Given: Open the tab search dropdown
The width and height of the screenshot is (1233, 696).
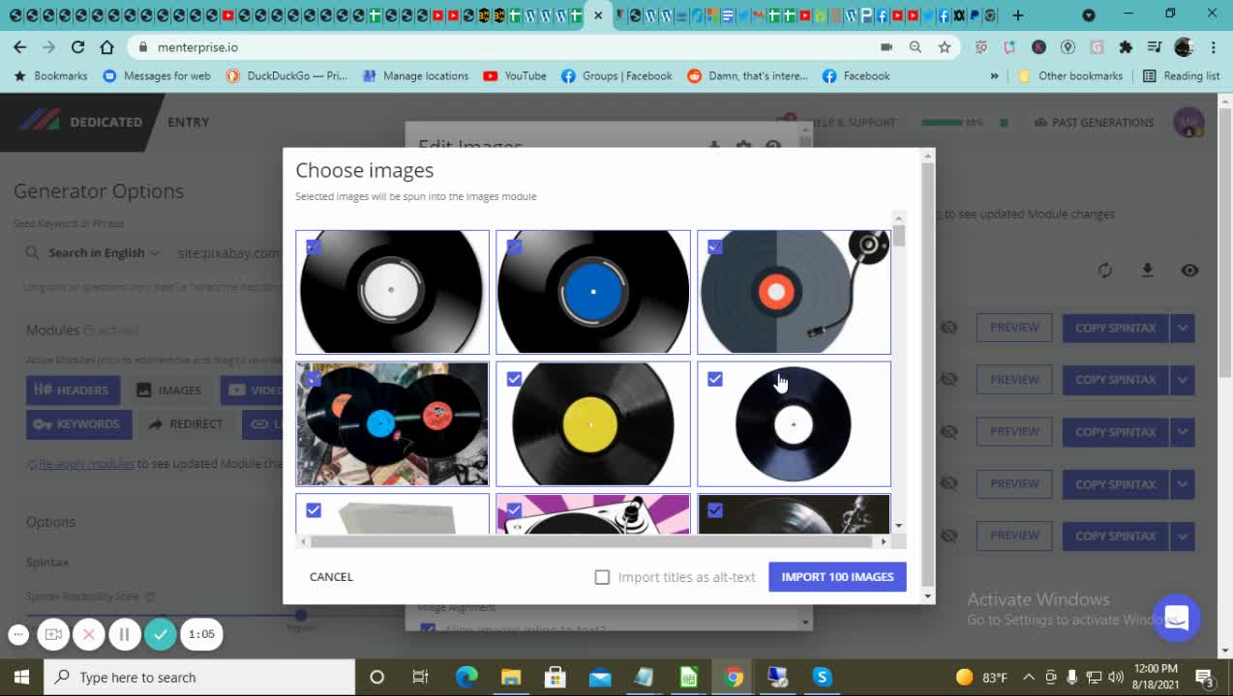Looking at the screenshot, I should pyautogui.click(x=1089, y=14).
